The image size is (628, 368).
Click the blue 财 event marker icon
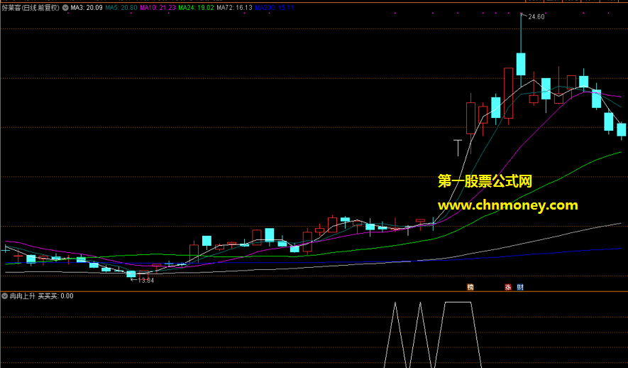(x=520, y=287)
